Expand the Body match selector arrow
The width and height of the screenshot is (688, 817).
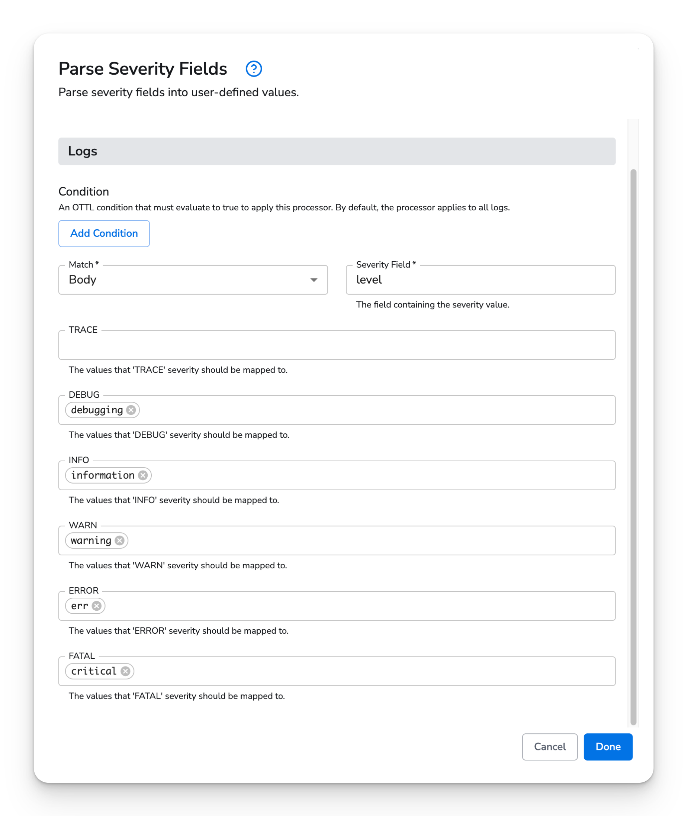[314, 280]
